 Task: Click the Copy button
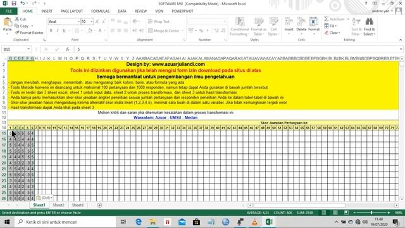22,26
